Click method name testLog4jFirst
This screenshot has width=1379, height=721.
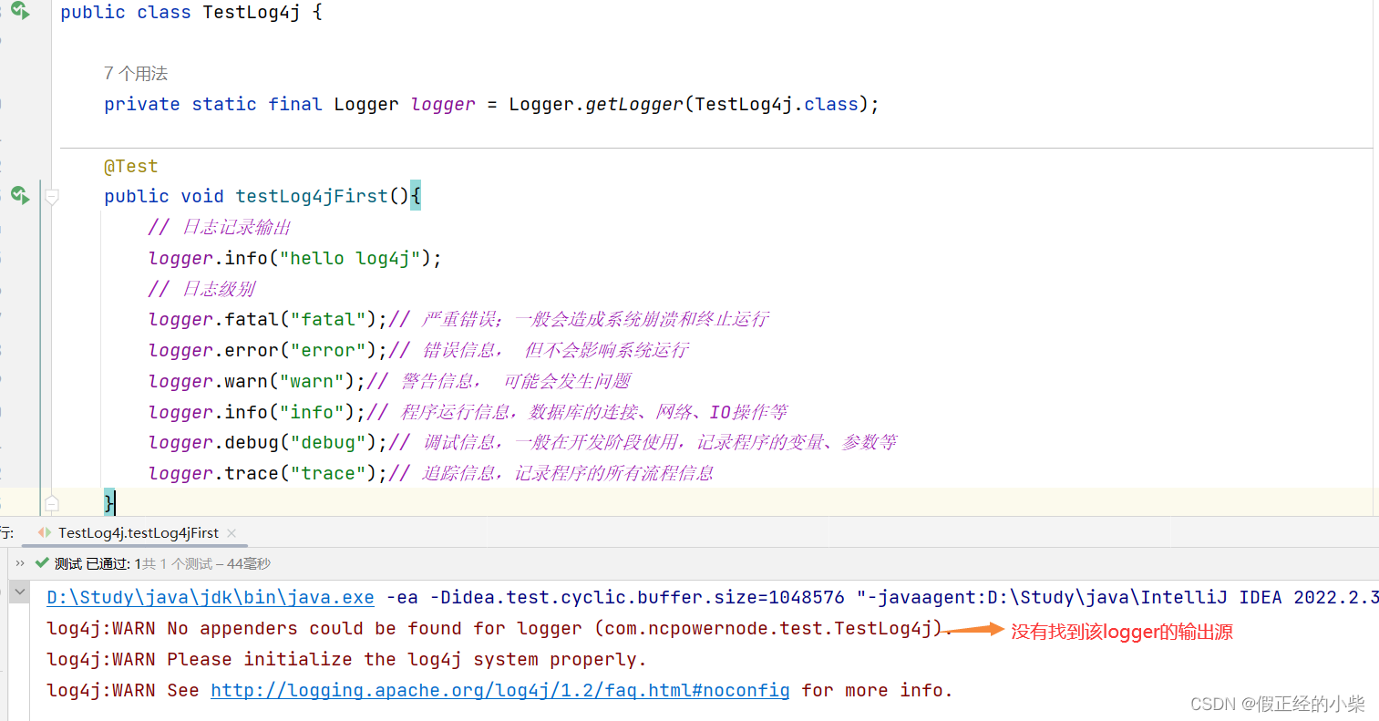click(312, 196)
